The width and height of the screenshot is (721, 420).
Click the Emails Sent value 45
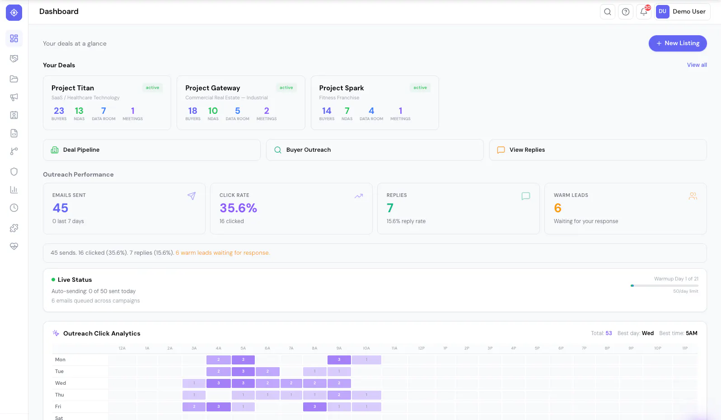[x=61, y=208]
